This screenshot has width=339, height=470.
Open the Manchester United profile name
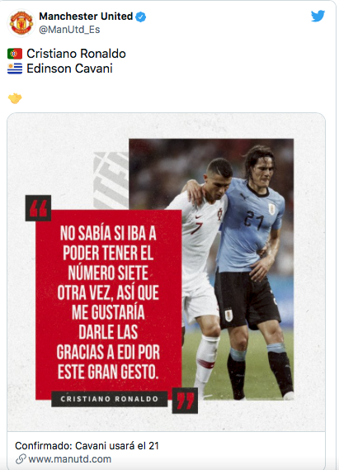click(86, 17)
